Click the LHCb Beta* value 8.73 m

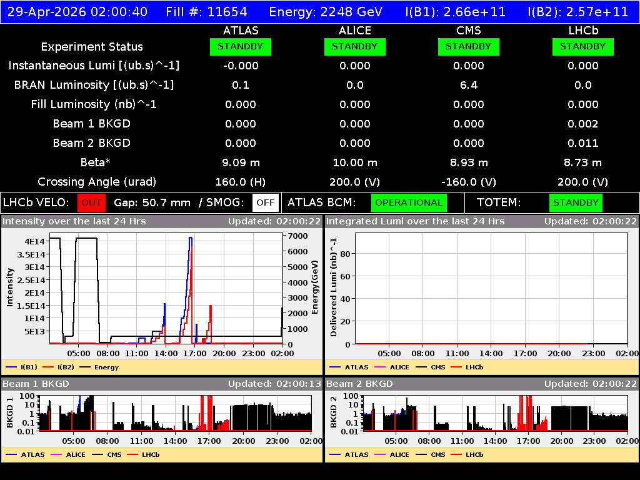[x=583, y=163]
